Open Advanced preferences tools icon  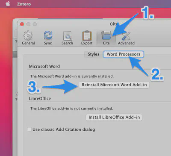(126, 36)
